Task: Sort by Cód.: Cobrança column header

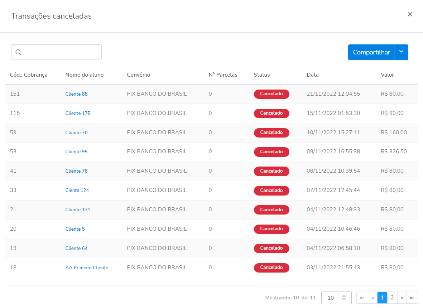Action: coord(29,75)
